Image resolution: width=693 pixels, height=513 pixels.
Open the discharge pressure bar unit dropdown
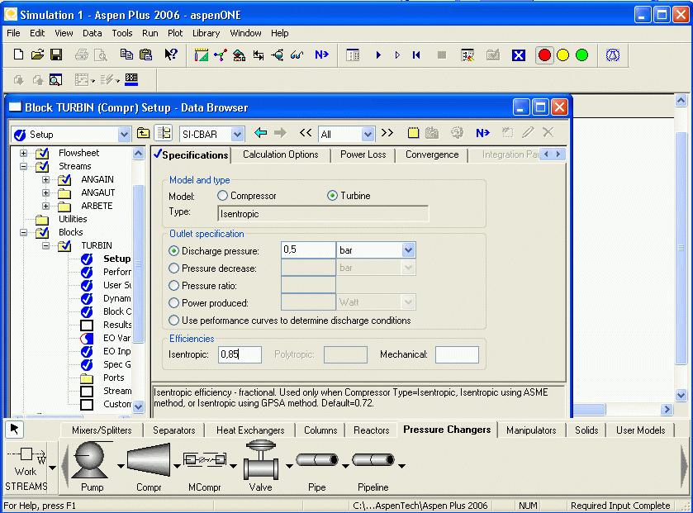click(x=408, y=250)
